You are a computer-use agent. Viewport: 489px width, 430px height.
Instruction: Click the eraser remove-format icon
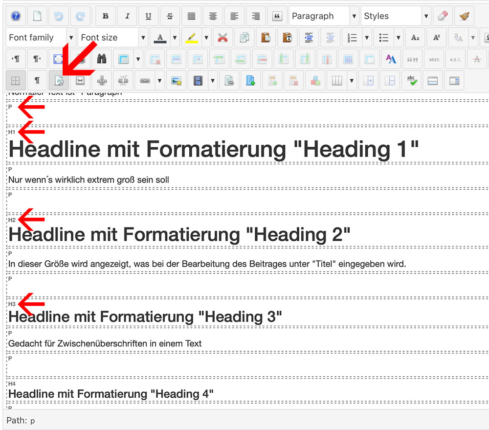(443, 16)
